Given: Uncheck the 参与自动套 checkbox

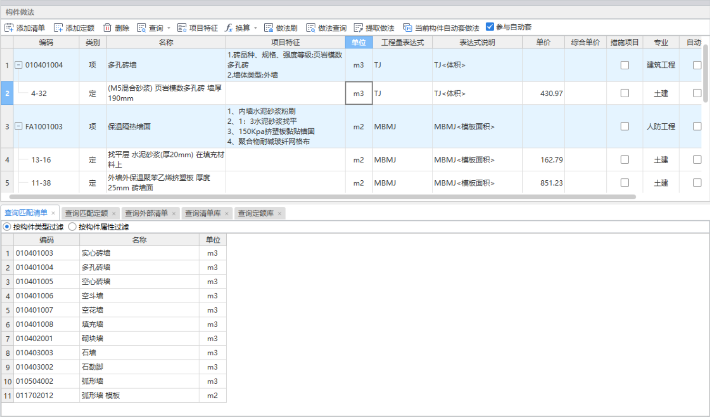Looking at the screenshot, I should [x=490, y=27].
